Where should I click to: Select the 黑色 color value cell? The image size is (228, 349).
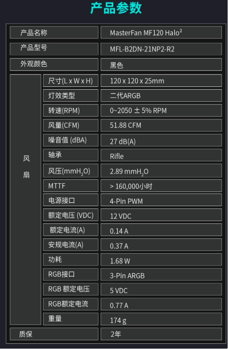[161, 64]
